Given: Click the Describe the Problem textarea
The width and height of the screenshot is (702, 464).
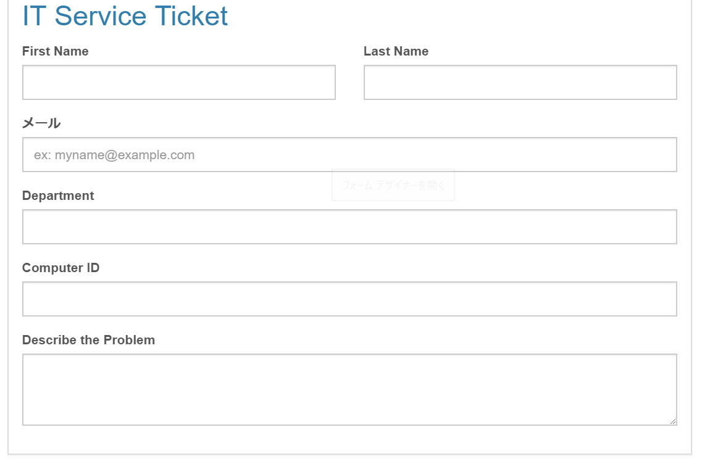Looking at the screenshot, I should tap(349, 389).
